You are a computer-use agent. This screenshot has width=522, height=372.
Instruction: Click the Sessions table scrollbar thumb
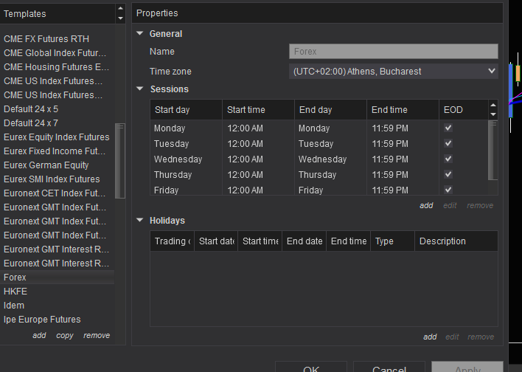pos(493,150)
